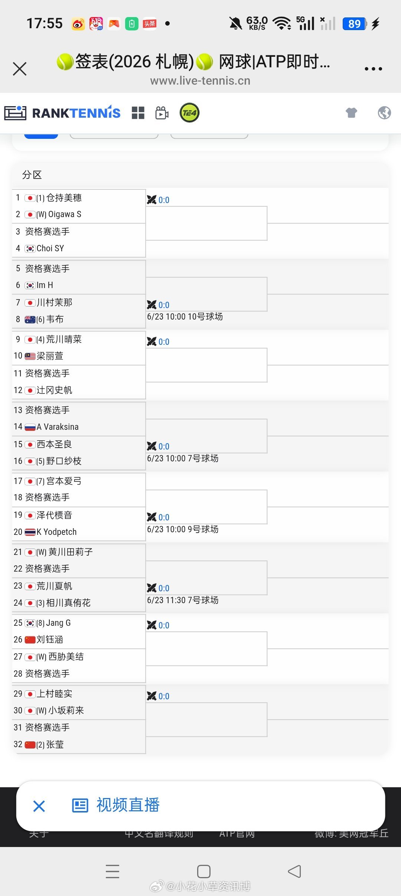Open 0:0 score for 川村茉那 vs 韦布
Screen dimensions: 401x896
coord(158,305)
